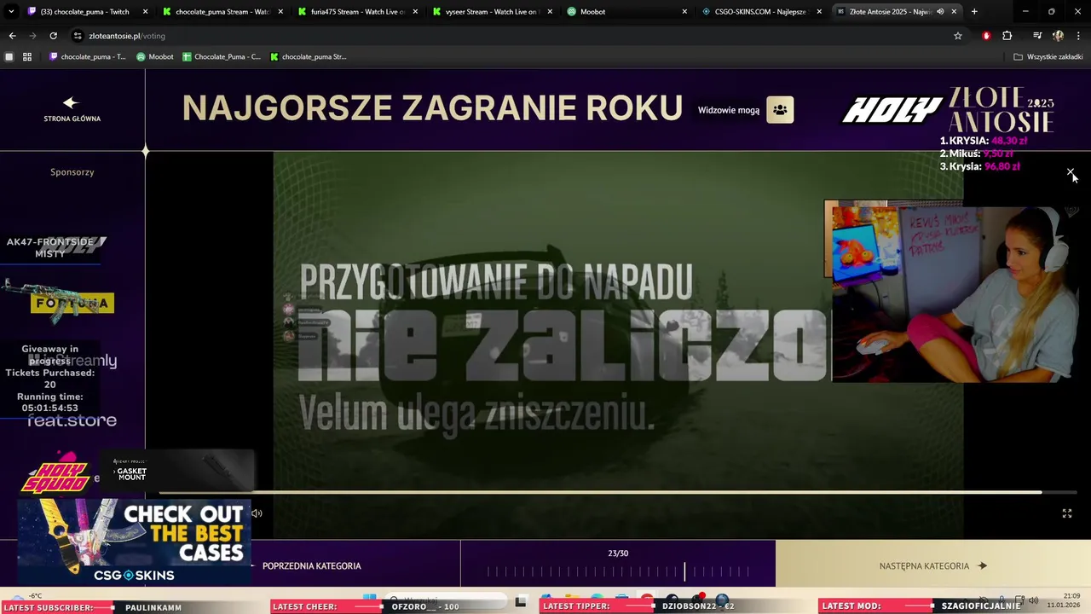1091x614 pixels.
Task: Open the Moobot bookmark
Action: [x=155, y=57]
